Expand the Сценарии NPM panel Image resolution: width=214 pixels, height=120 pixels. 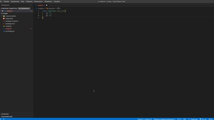point(7,117)
